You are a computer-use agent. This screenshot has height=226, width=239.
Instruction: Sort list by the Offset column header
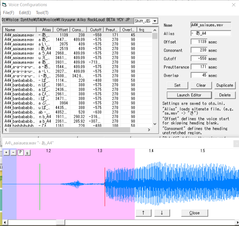[x=62, y=30]
